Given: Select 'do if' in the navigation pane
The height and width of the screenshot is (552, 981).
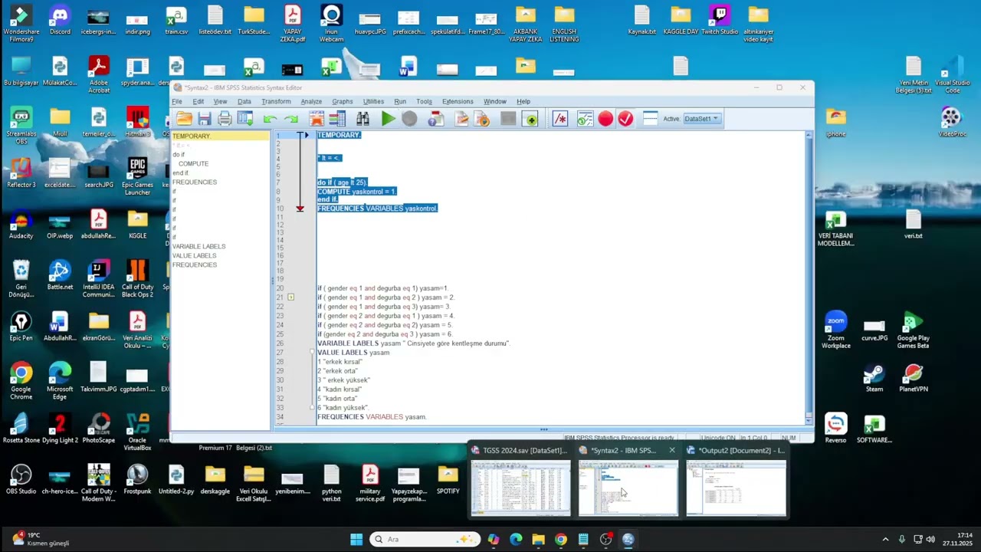Looking at the screenshot, I should click(x=179, y=154).
